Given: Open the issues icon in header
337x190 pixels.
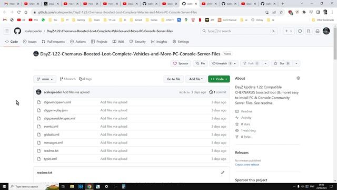Looking at the screenshot, I should (x=300, y=31).
